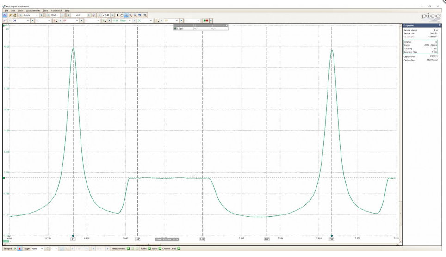This screenshot has width=446, height=257.
Task: Expand the timebase 2 s/div dropdown
Action: (37, 15)
